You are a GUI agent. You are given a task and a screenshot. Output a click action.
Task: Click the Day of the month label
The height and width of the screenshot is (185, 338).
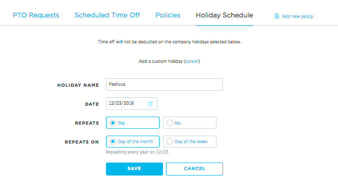[x=135, y=142]
